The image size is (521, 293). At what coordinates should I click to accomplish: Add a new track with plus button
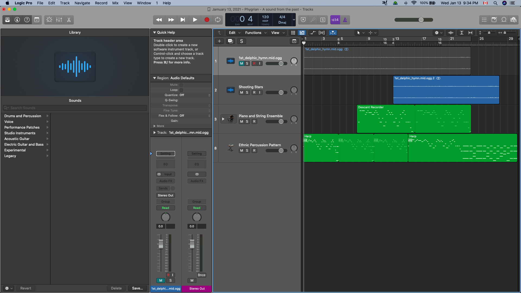pos(219,41)
